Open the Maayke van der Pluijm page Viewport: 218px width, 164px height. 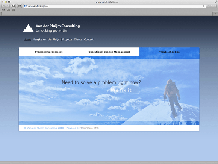47,39
